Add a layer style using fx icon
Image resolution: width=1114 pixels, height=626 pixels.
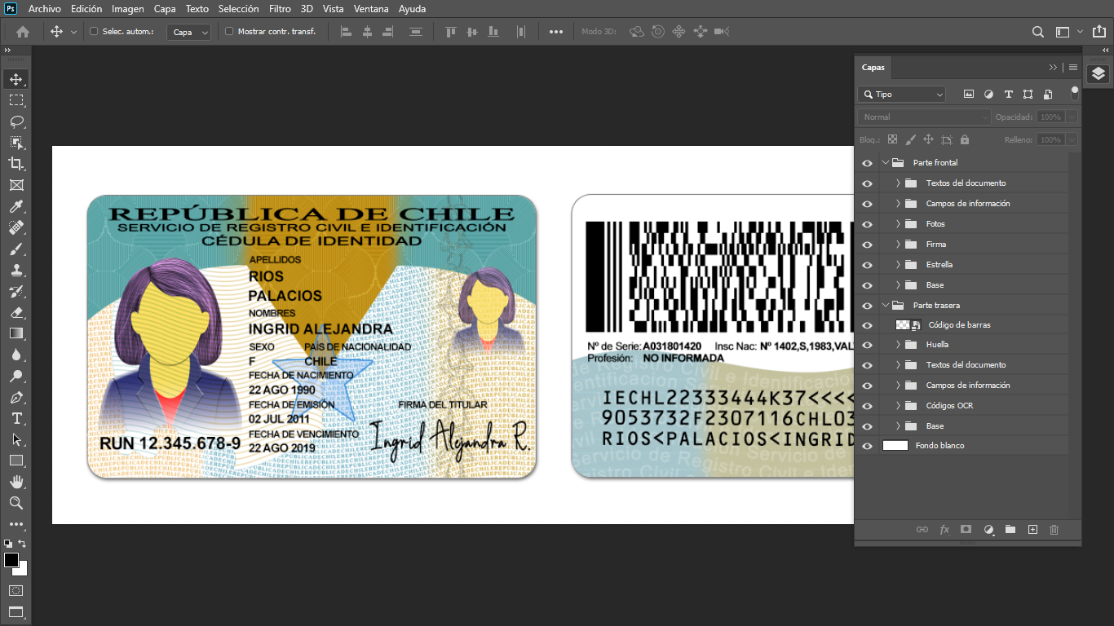944,530
